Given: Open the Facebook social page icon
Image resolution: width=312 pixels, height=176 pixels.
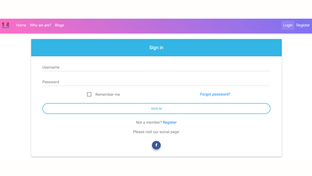Looking at the screenshot, I should (156, 145).
